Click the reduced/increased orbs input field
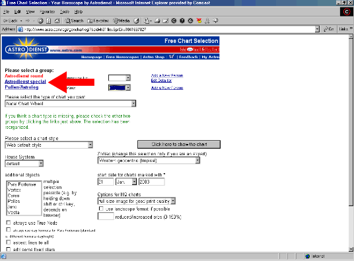This screenshot has width=354, height=261. click(x=106, y=216)
